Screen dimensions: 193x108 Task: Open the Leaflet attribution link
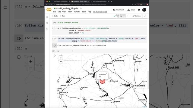click(x=144, y=107)
